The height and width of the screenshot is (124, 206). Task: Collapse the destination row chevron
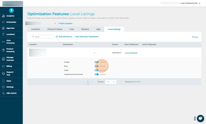(94, 53)
